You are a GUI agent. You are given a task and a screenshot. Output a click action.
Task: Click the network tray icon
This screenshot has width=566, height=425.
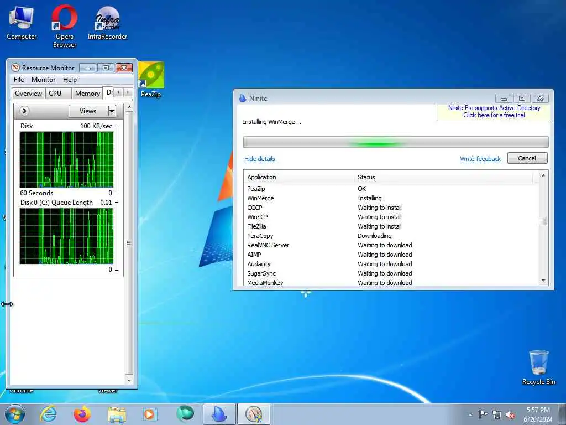pos(497,415)
